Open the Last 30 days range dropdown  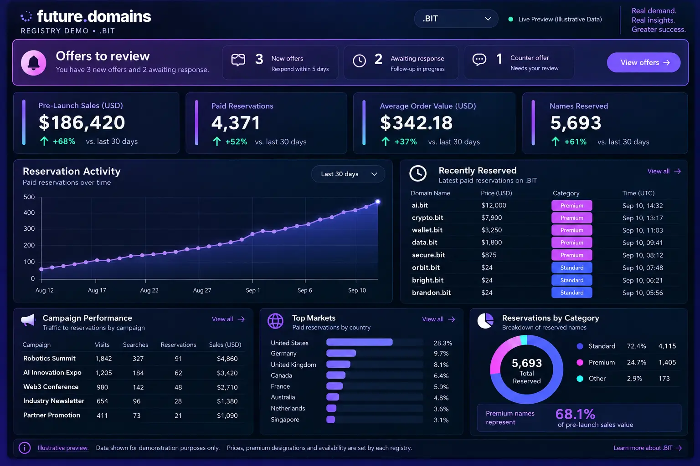(x=348, y=174)
